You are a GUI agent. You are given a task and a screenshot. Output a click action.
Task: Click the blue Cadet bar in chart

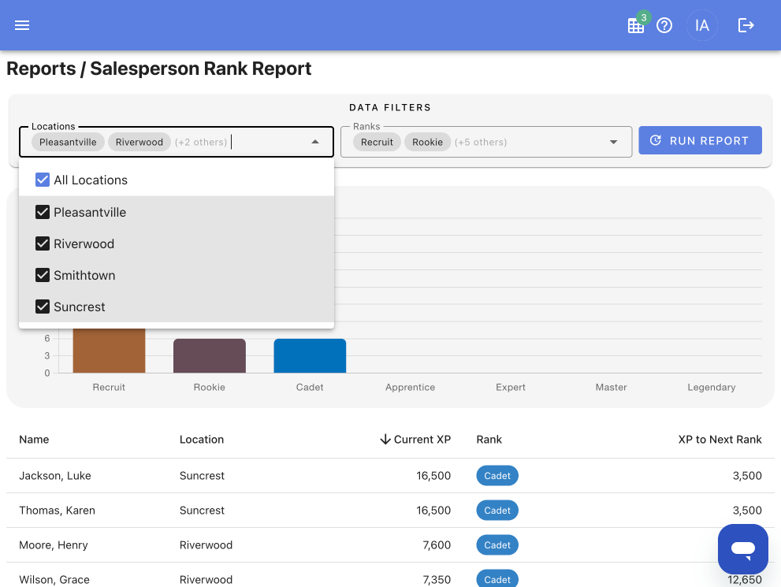[x=310, y=355]
